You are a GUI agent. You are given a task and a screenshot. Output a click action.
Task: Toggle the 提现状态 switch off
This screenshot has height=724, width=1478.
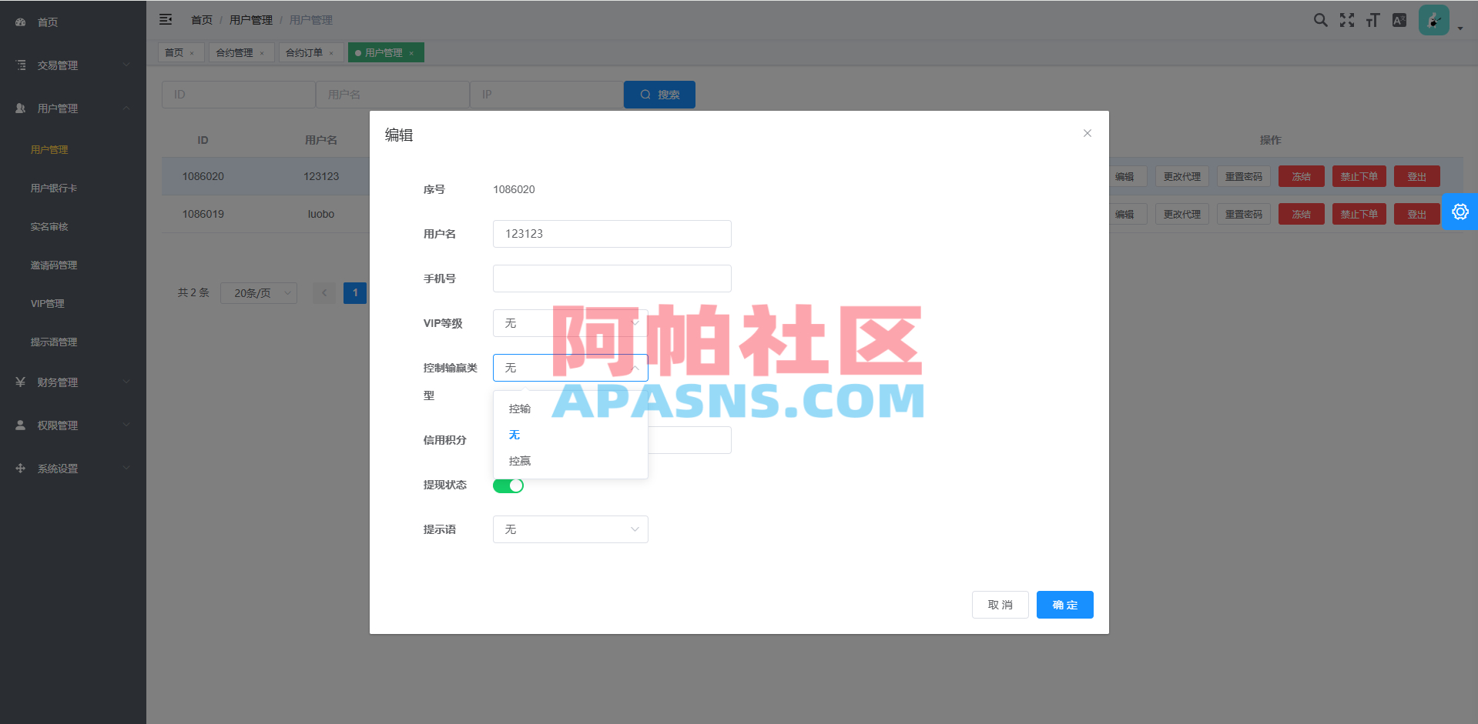point(508,485)
